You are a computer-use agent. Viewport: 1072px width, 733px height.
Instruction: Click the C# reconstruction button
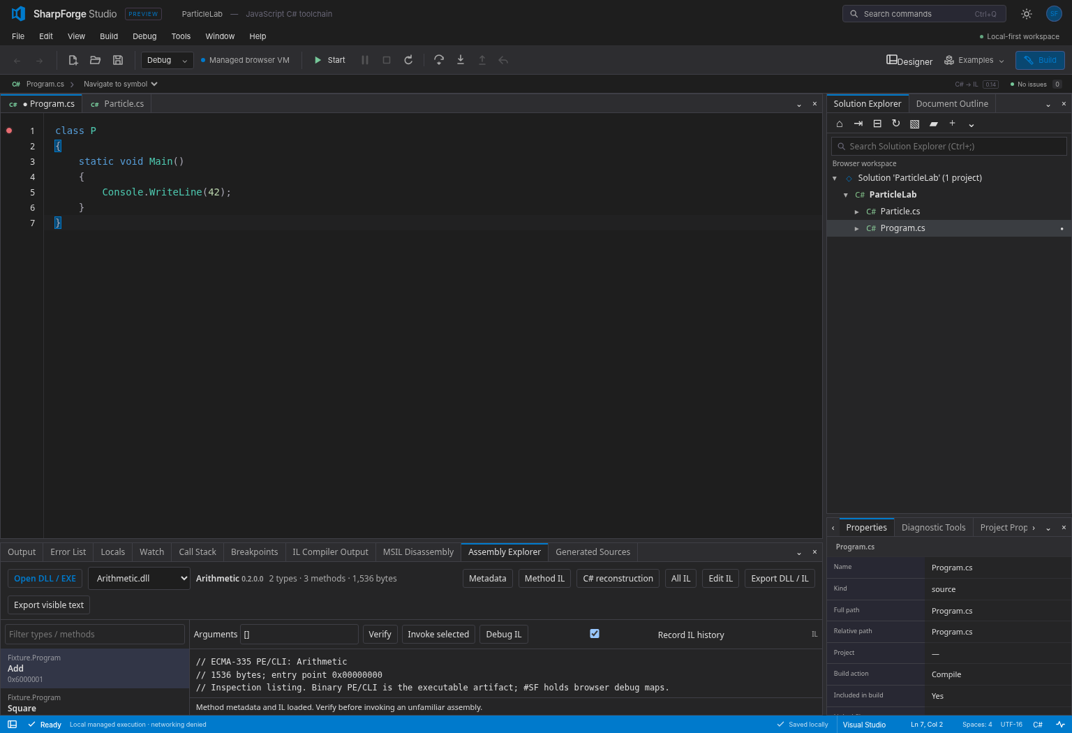tap(618, 578)
